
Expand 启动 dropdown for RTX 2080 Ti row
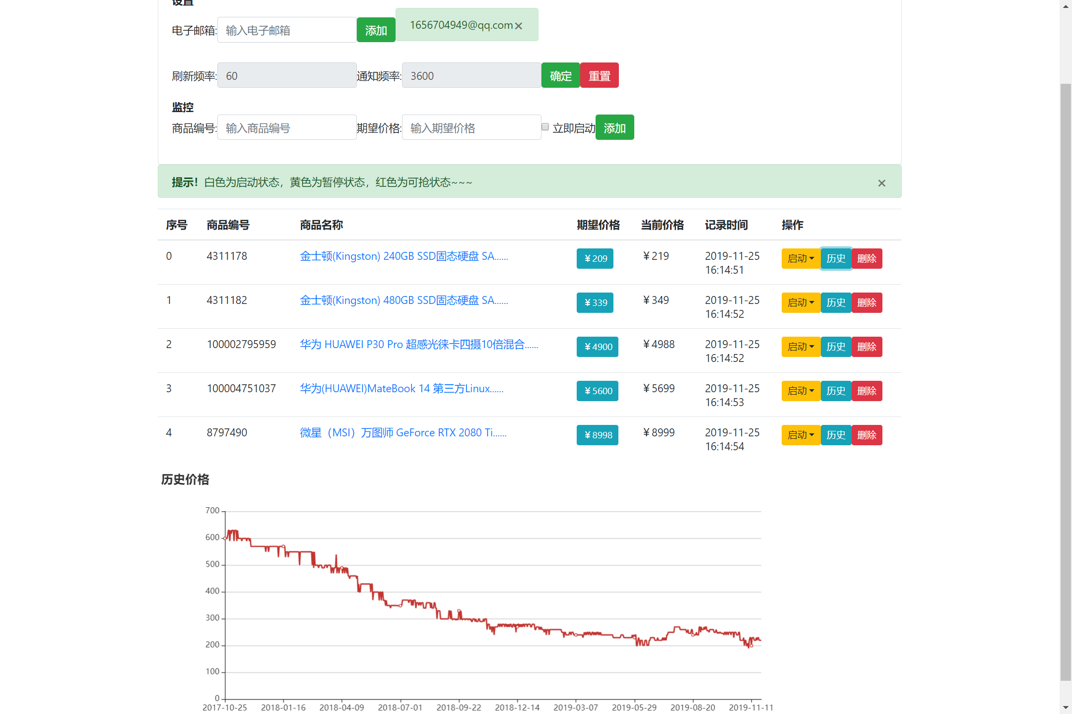(800, 435)
